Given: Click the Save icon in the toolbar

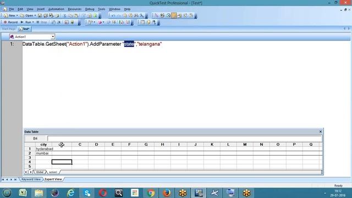Looking at the screenshot, I should 40,15.
